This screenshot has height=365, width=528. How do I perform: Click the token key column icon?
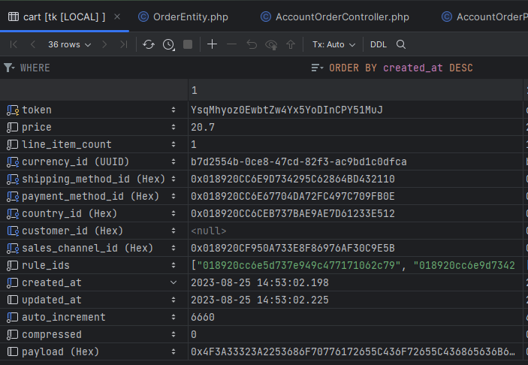coord(13,110)
